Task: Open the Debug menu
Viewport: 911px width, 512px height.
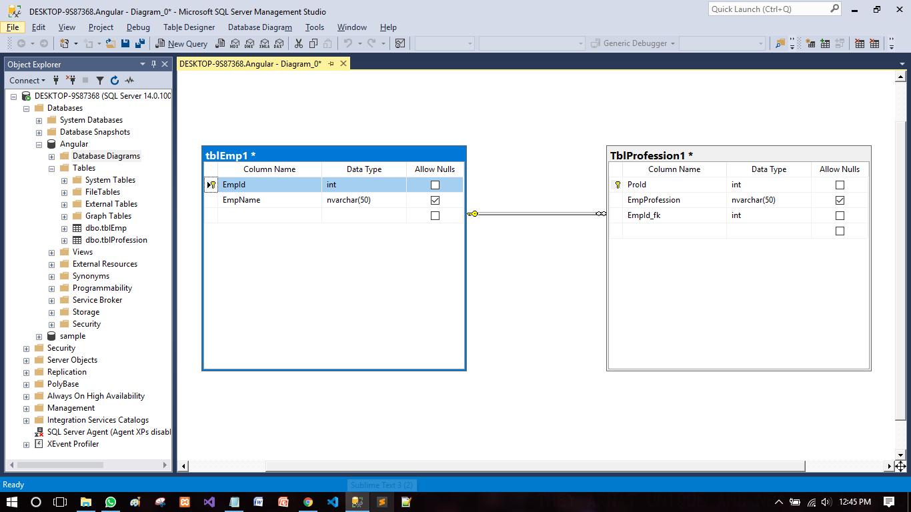Action: click(x=138, y=27)
